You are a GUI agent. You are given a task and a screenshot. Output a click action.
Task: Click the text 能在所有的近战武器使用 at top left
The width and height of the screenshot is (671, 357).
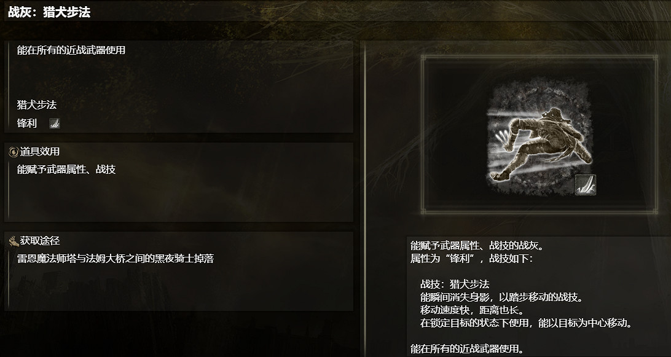pyautogui.click(x=71, y=50)
